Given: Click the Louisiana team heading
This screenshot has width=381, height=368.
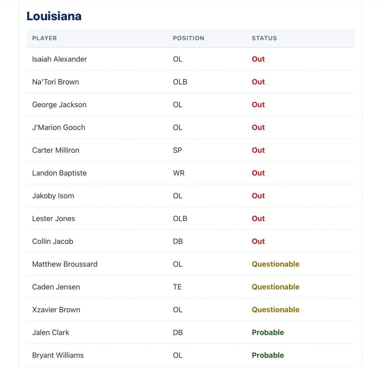Looking at the screenshot, I should tap(54, 16).
